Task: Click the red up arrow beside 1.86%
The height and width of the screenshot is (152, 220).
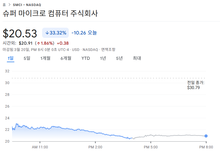Action: tap(38, 43)
